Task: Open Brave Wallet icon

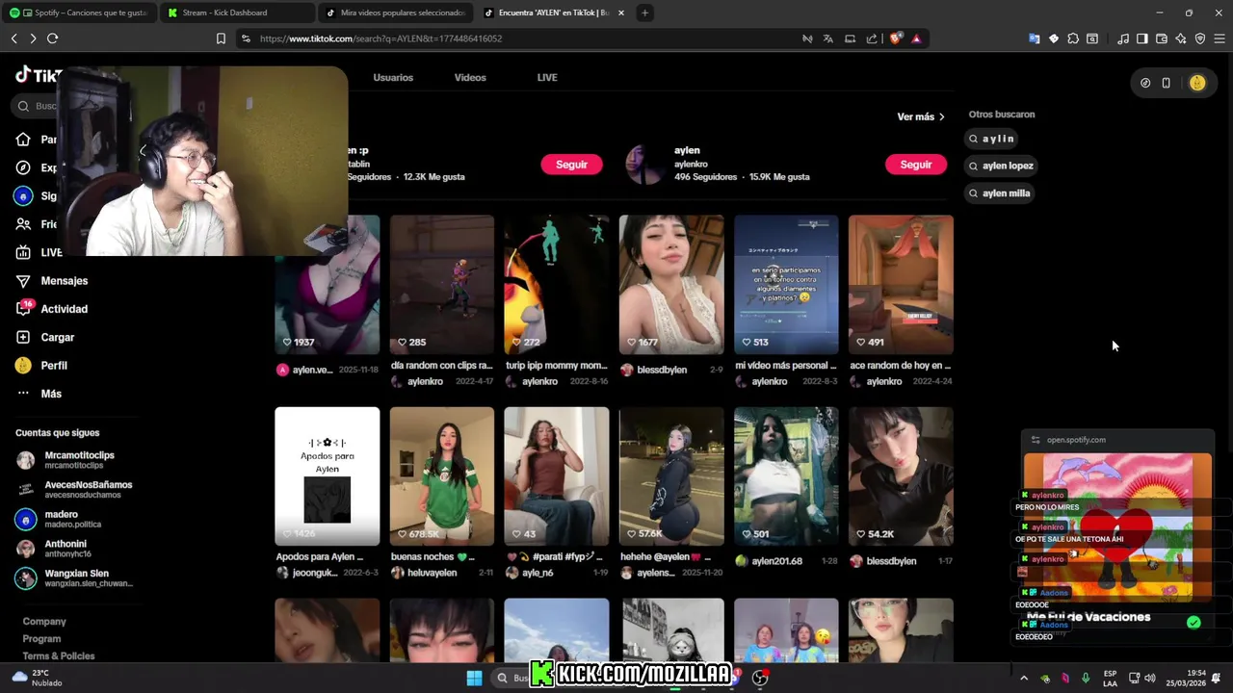Action: click(1162, 38)
